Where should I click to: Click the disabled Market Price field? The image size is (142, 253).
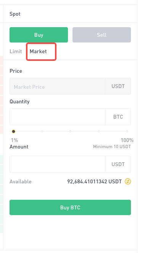pyautogui.click(x=57, y=86)
